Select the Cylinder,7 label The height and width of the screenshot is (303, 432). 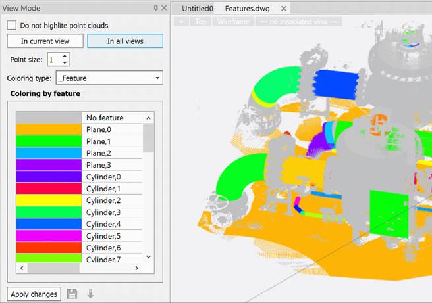[103, 259]
